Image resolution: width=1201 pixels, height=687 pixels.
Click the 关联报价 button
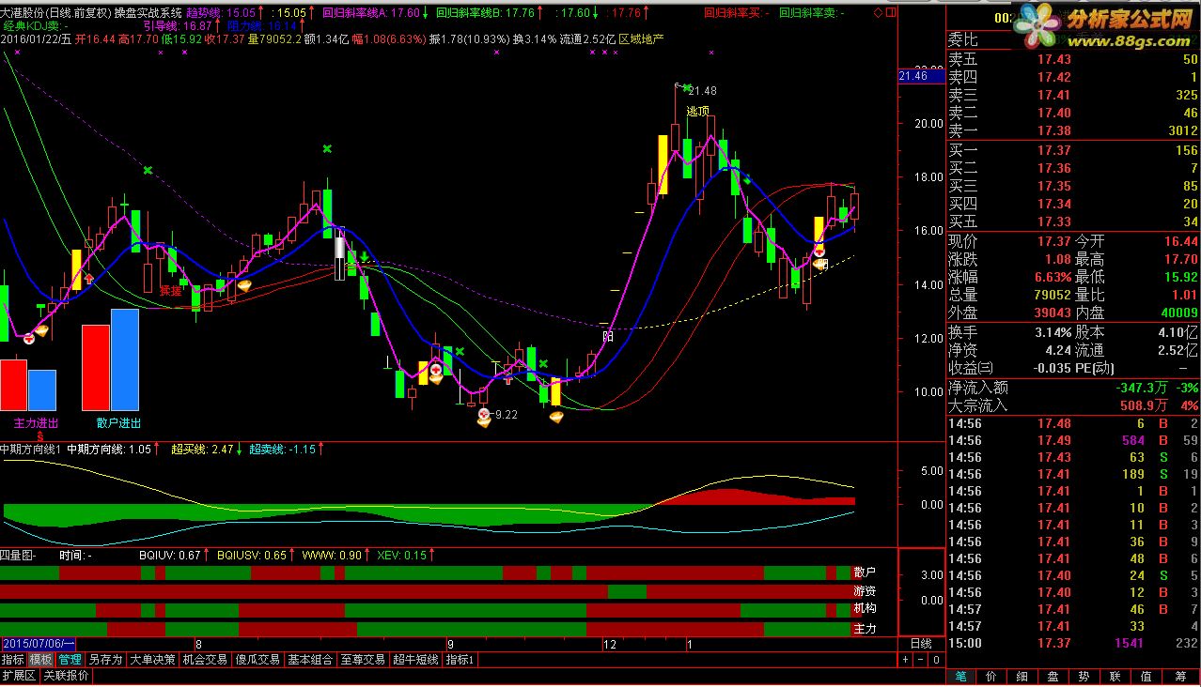pos(66,676)
